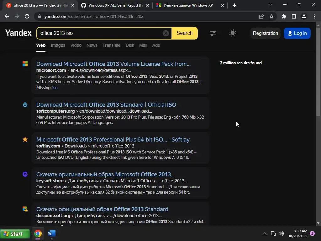Viewport: 321px width, 241px height.
Task: Select the Disk tab
Action: point(130,45)
